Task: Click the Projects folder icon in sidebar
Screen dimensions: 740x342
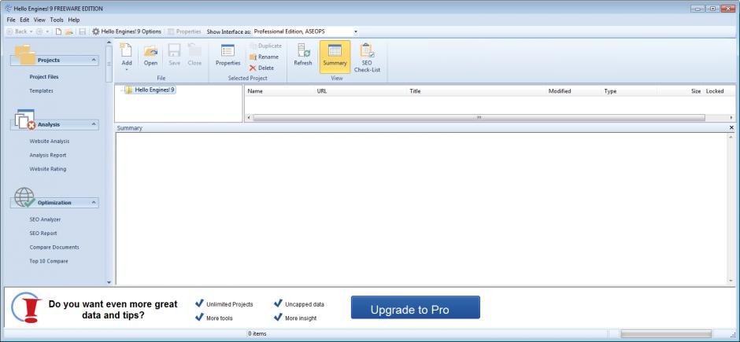Action: click(x=24, y=54)
